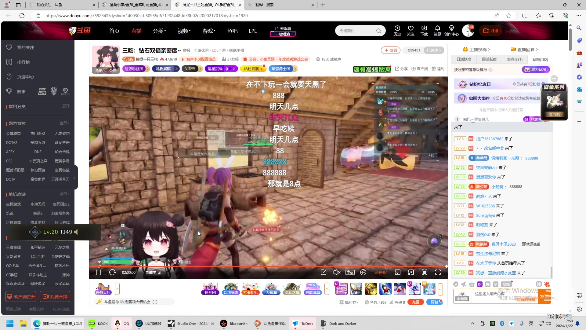
Task: Select the blue rocket gift
Action: [385, 289]
